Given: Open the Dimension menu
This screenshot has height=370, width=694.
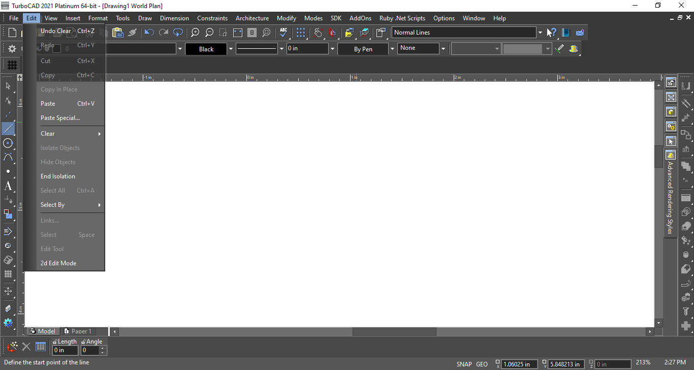Looking at the screenshot, I should click(x=174, y=18).
